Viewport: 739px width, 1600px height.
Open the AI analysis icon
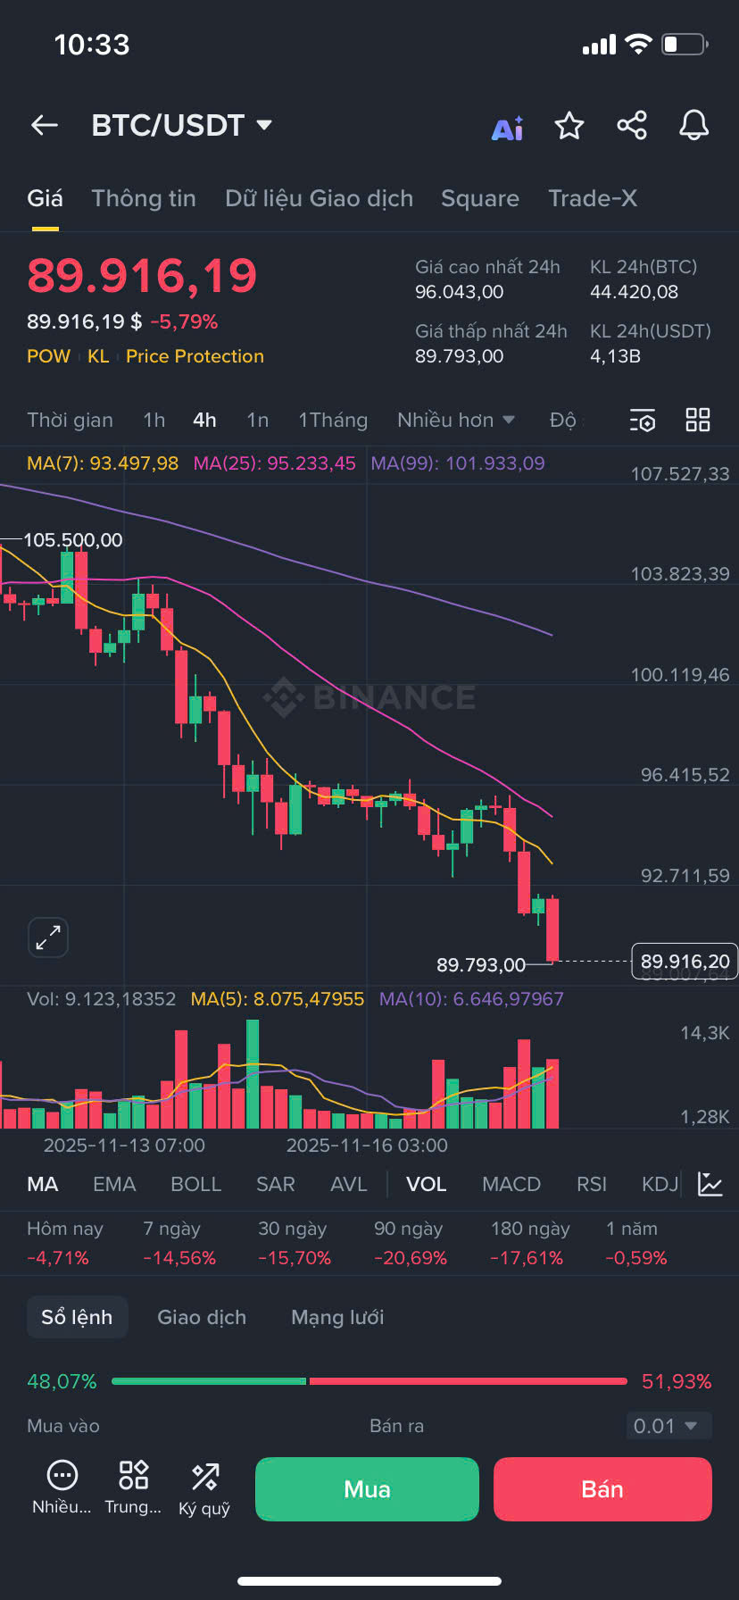508,128
